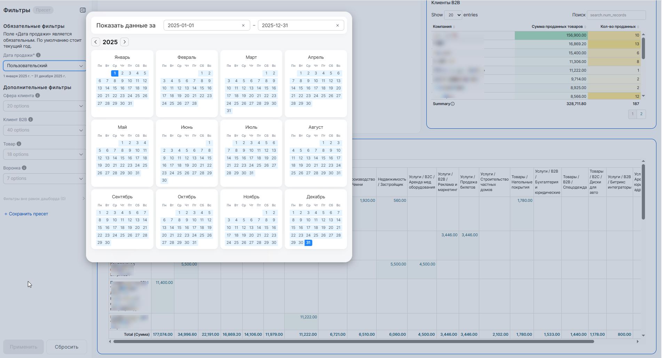Clear the end date 2025-12-31
Viewport: 662px width, 358px height.
pyautogui.click(x=338, y=25)
